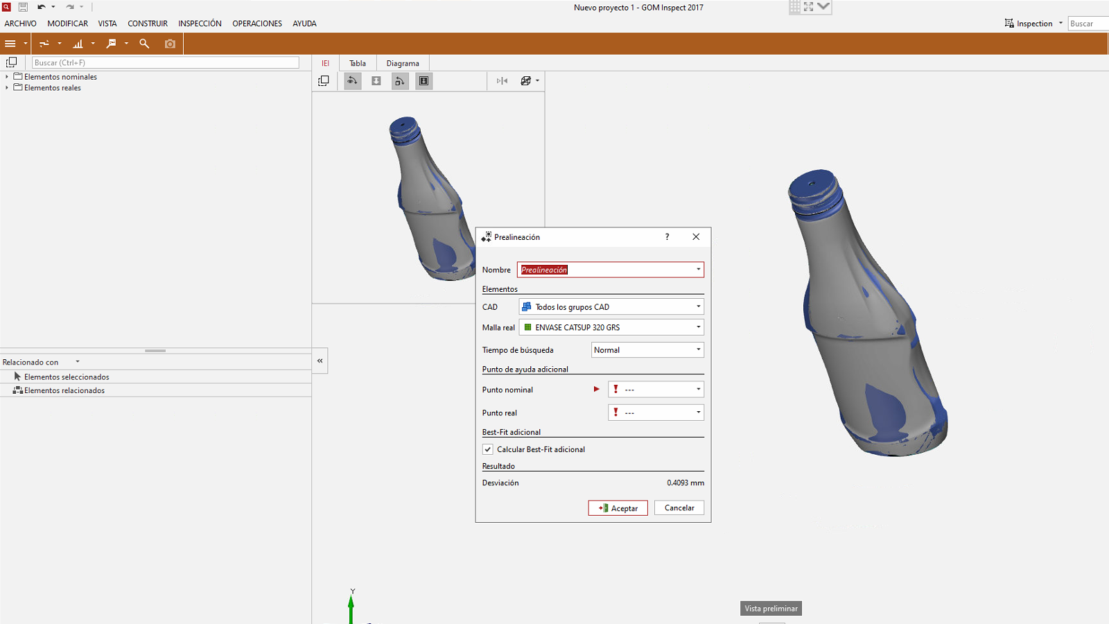
Task: Click the save icon in title bar
Action: click(23, 7)
